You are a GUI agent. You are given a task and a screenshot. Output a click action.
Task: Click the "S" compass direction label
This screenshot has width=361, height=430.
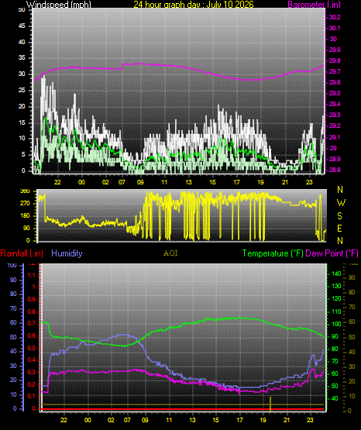coord(339,216)
